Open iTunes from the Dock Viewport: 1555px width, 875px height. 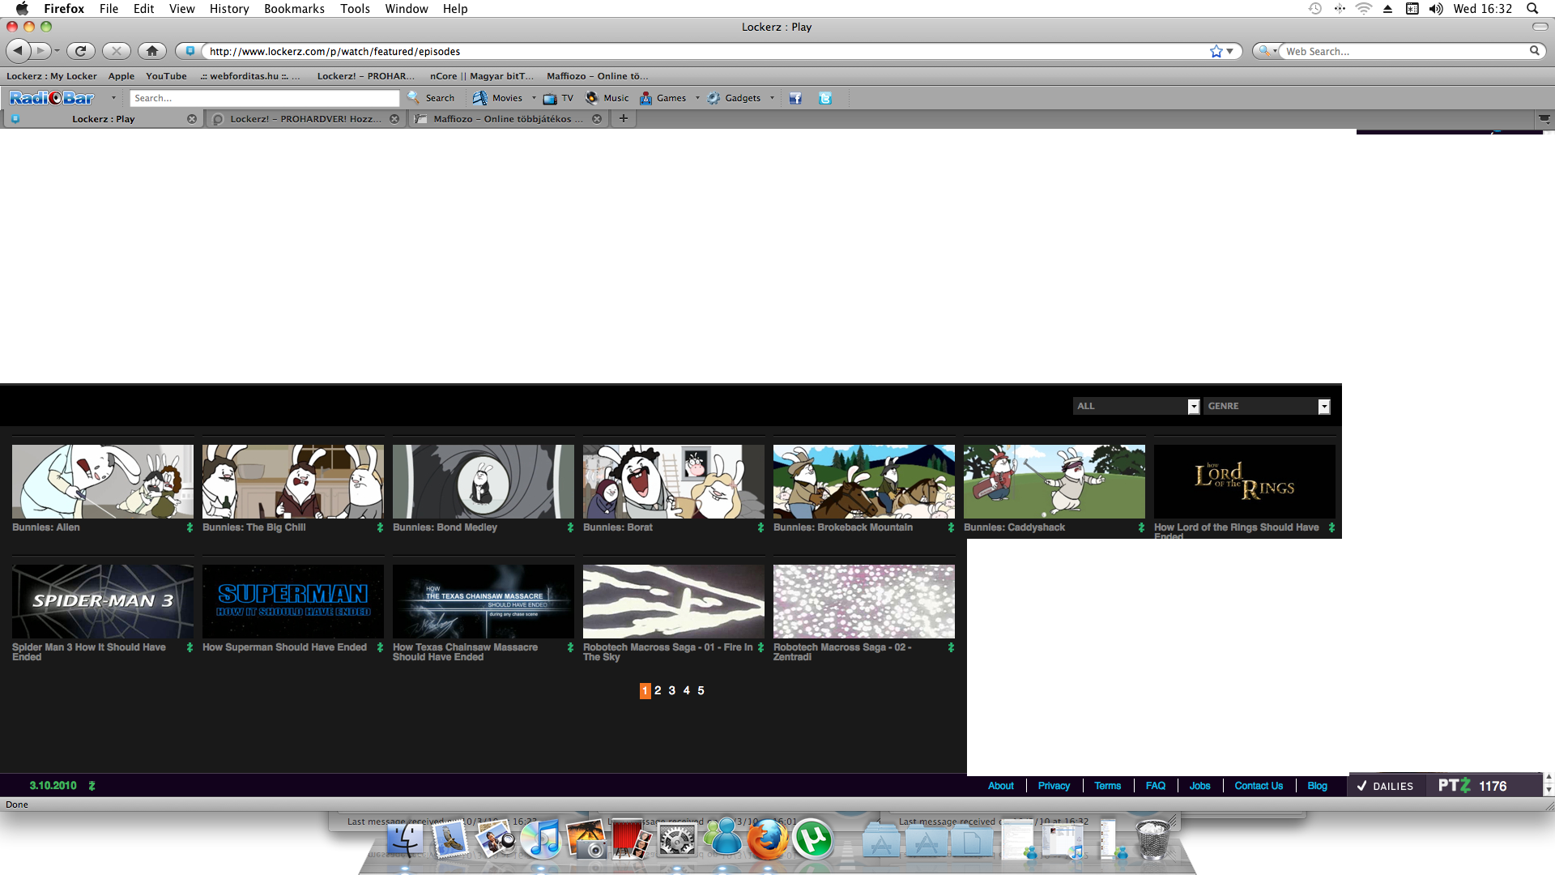(541, 839)
